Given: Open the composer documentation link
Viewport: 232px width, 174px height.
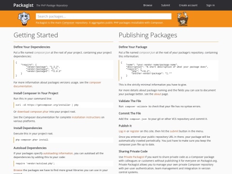Looking at the screenshot, I should coord(57,84).
